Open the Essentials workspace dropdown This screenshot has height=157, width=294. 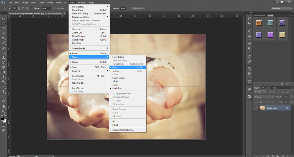click(x=281, y=8)
